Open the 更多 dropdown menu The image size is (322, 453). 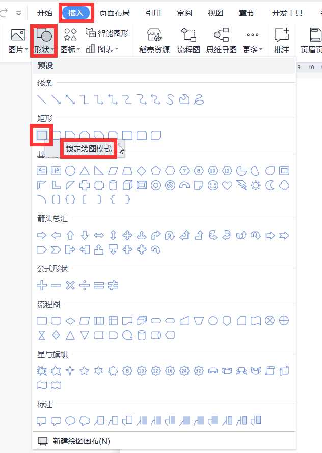point(253,41)
